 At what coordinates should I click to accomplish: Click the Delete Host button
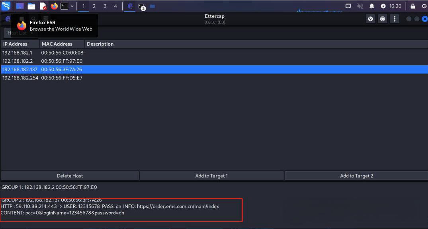(x=70, y=176)
